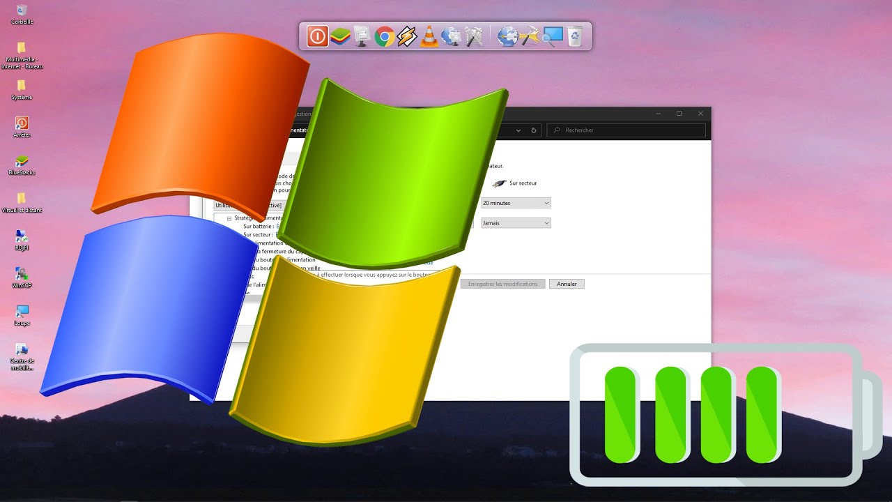Select the Centre de mobilité desktop shortcut
Screen dimensions: 892x502
coord(22,356)
